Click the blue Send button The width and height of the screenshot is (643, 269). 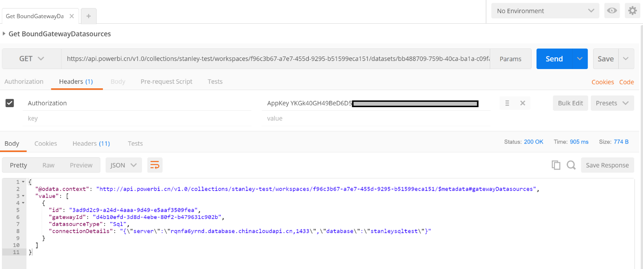(x=554, y=59)
